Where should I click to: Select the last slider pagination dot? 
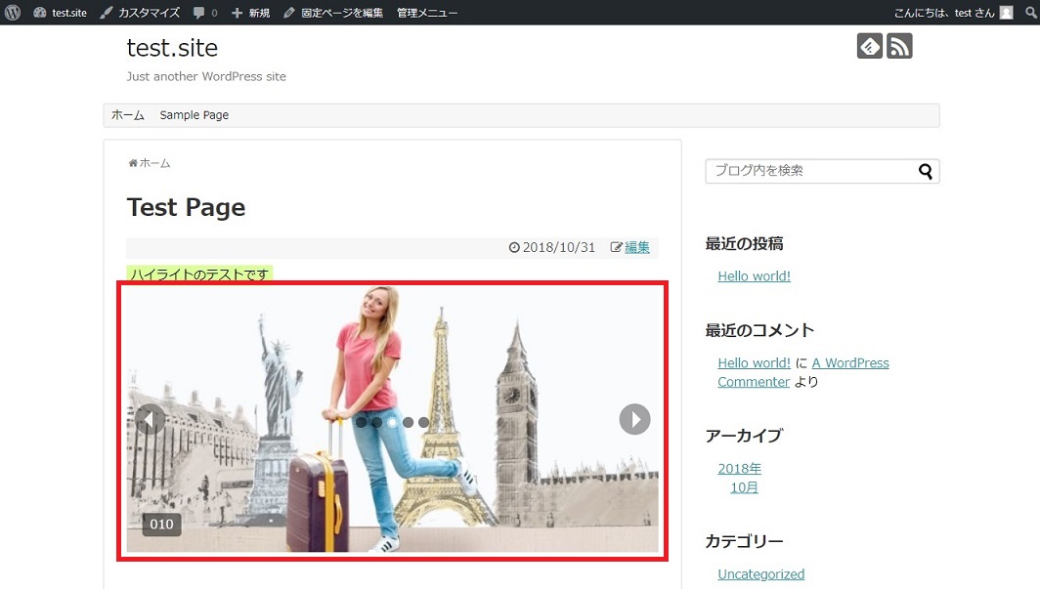pos(423,422)
